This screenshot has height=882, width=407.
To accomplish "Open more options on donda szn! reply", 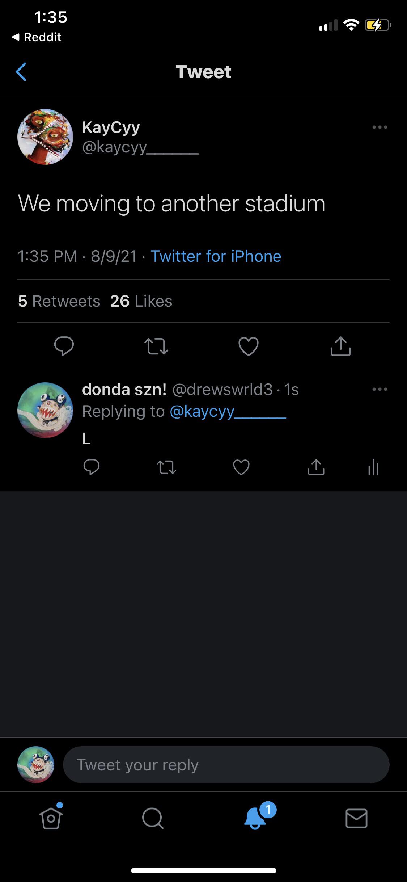I will pyautogui.click(x=380, y=390).
